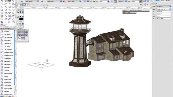173x97 pixels.
Task: Select the 2D Locus X tool icon
Action: point(9,4)
